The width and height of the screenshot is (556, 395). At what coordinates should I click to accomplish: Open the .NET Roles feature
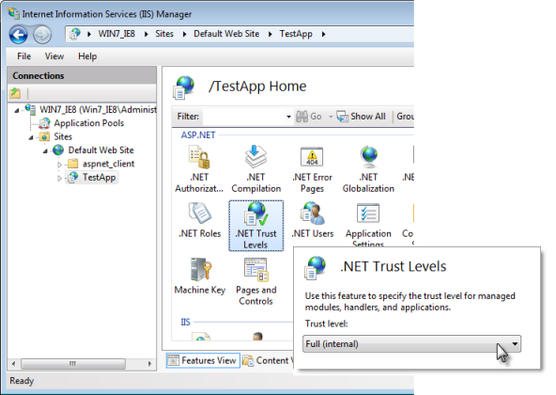[200, 220]
